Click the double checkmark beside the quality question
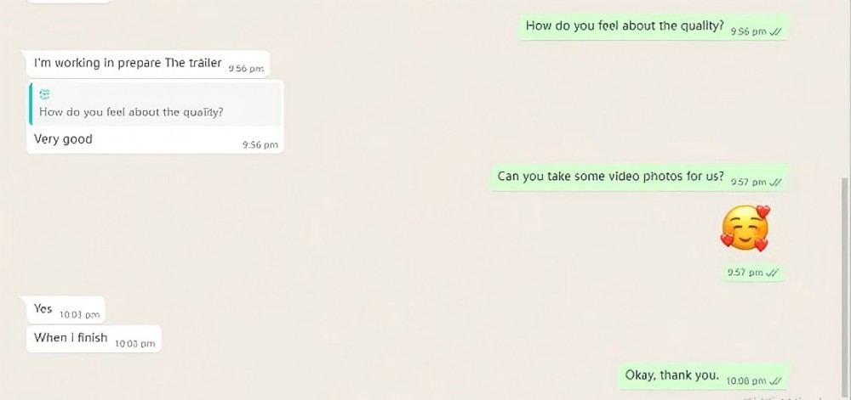This screenshot has height=400, width=851. (775, 32)
